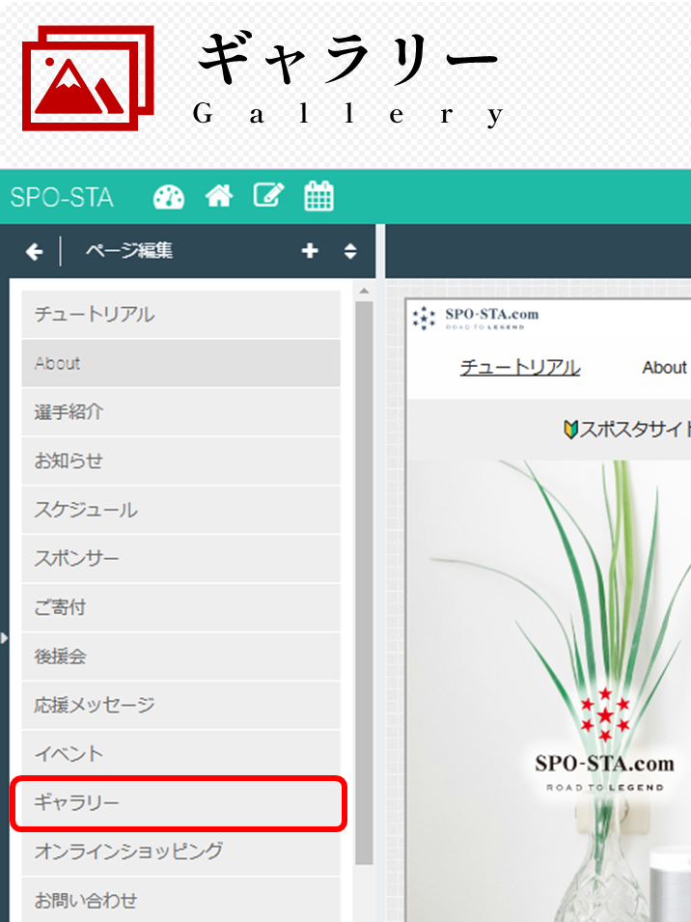Image resolution: width=691 pixels, height=922 pixels.
Task: Open the About page item in sidebar
Action: tap(180, 364)
